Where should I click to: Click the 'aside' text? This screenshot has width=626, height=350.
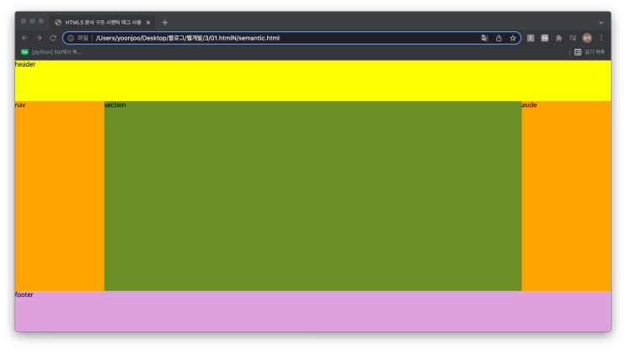(529, 105)
